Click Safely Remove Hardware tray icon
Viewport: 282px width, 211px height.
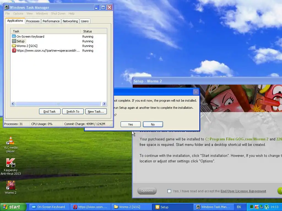click(262, 207)
